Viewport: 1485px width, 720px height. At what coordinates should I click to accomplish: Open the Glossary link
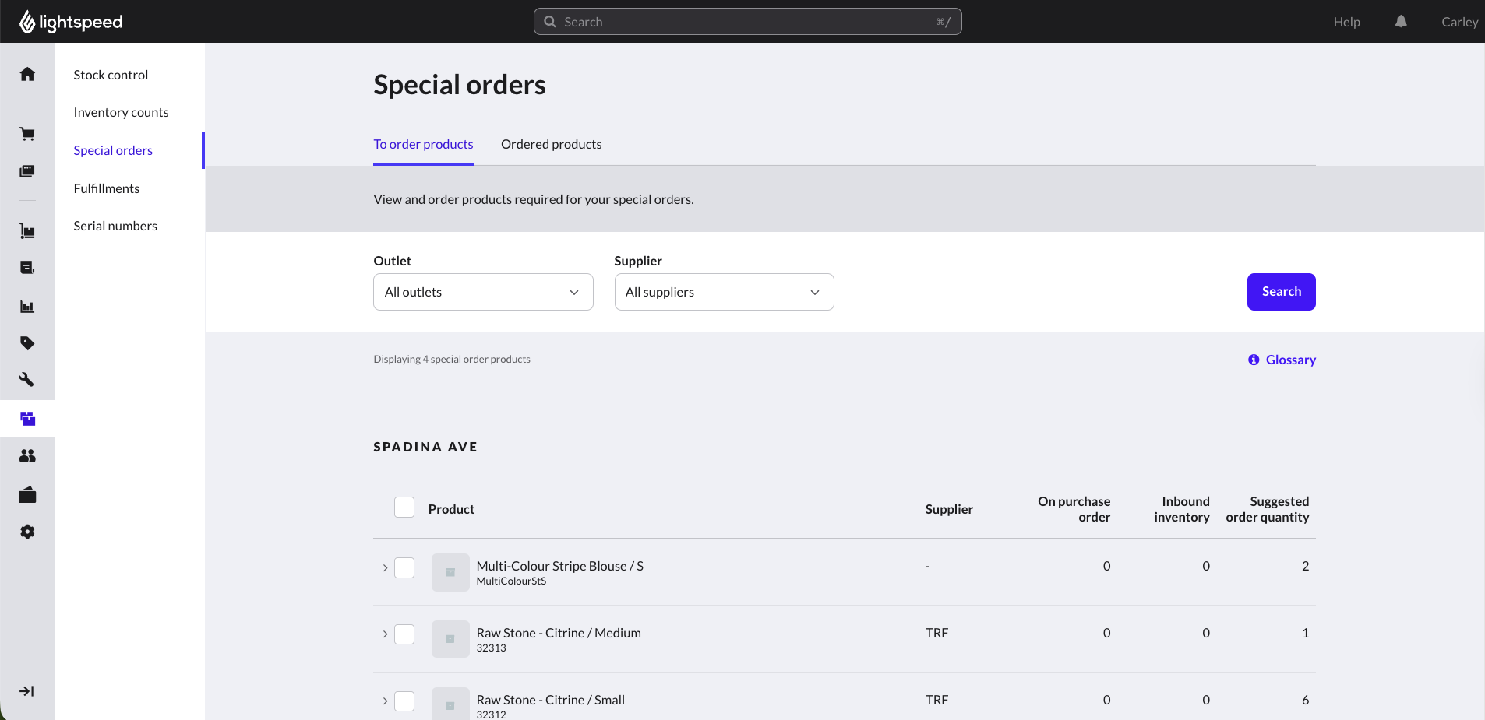coord(1290,360)
